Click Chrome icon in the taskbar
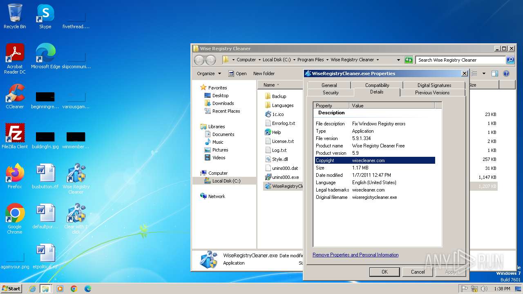Image resolution: width=523 pixels, height=294 pixels. pyautogui.click(x=74, y=289)
